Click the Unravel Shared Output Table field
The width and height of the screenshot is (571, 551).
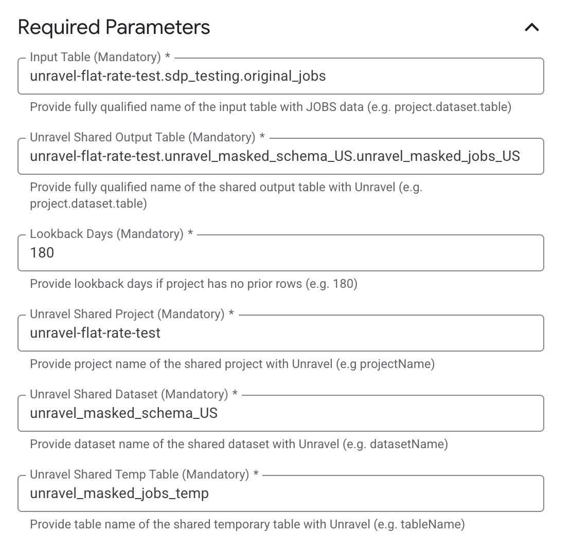point(280,156)
